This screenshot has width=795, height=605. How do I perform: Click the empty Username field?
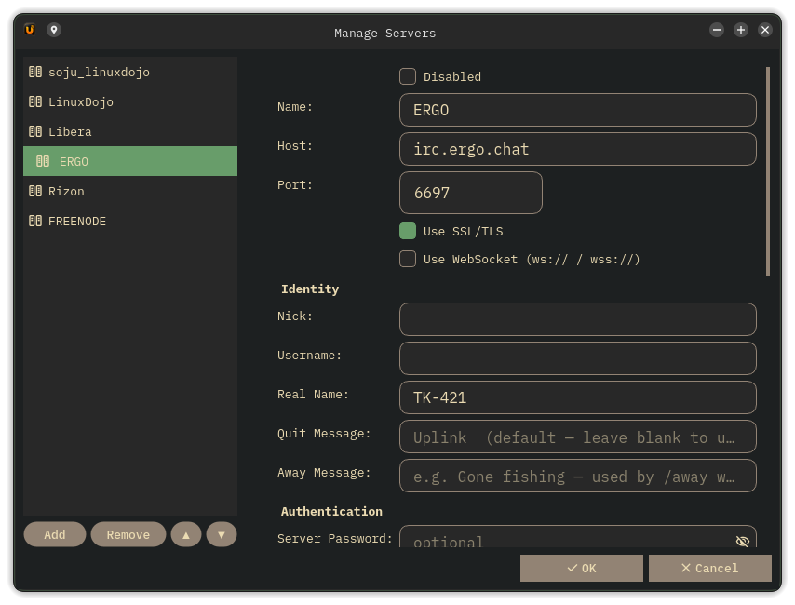578,358
